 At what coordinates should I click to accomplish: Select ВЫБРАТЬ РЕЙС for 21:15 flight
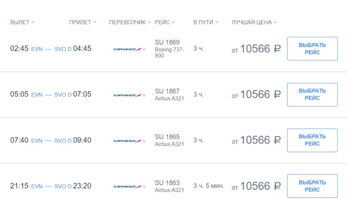(312, 186)
